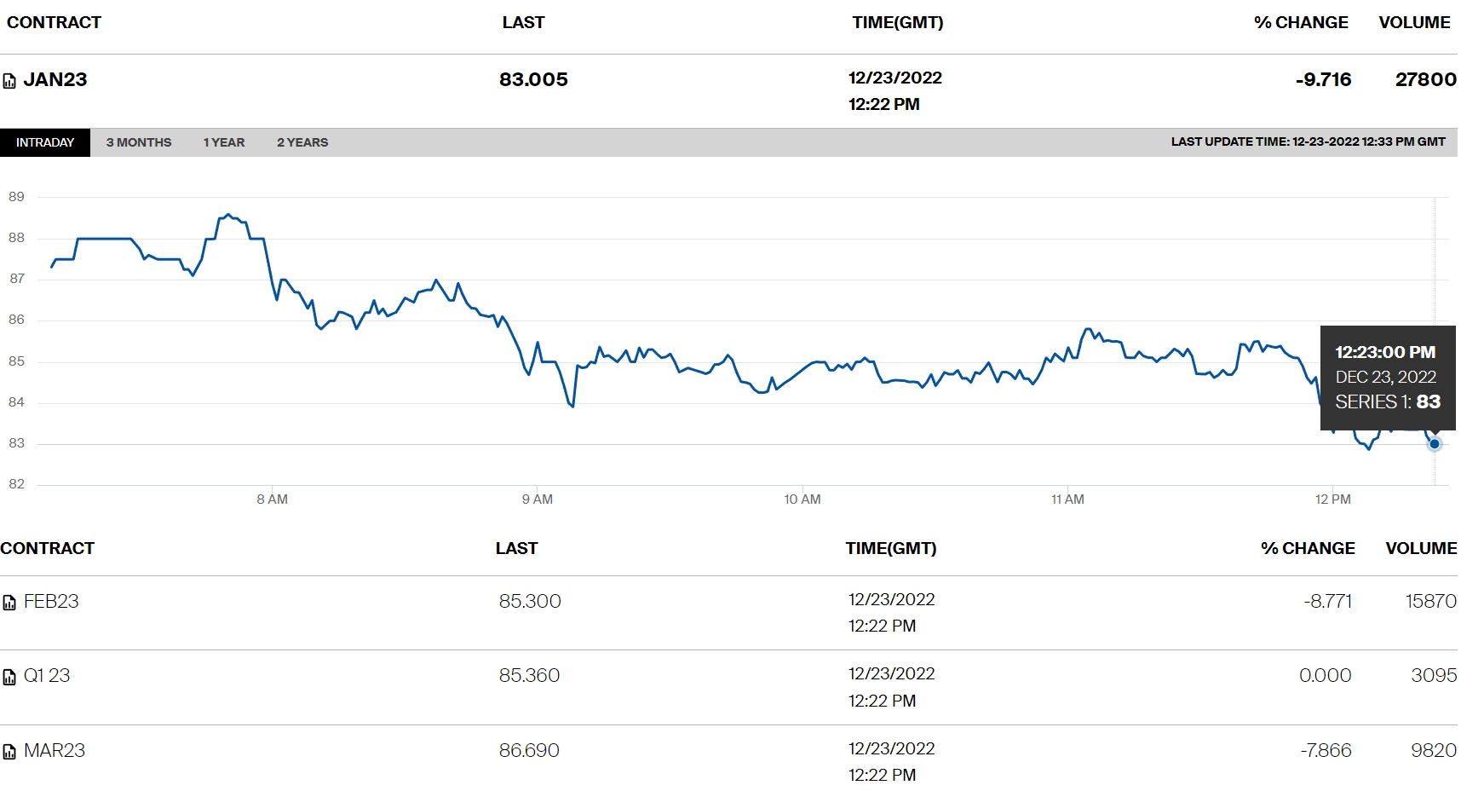Open the 2 YEARS chart view
This screenshot has height=791, width=1461.
point(302,142)
